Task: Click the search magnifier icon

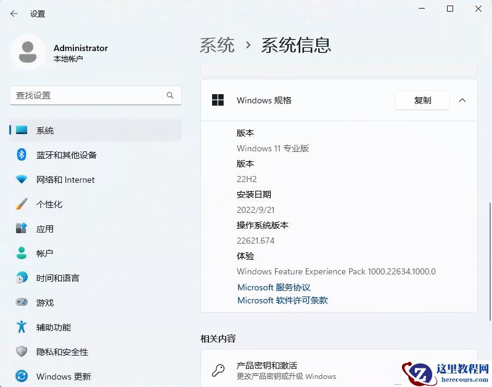Action: 170,95
